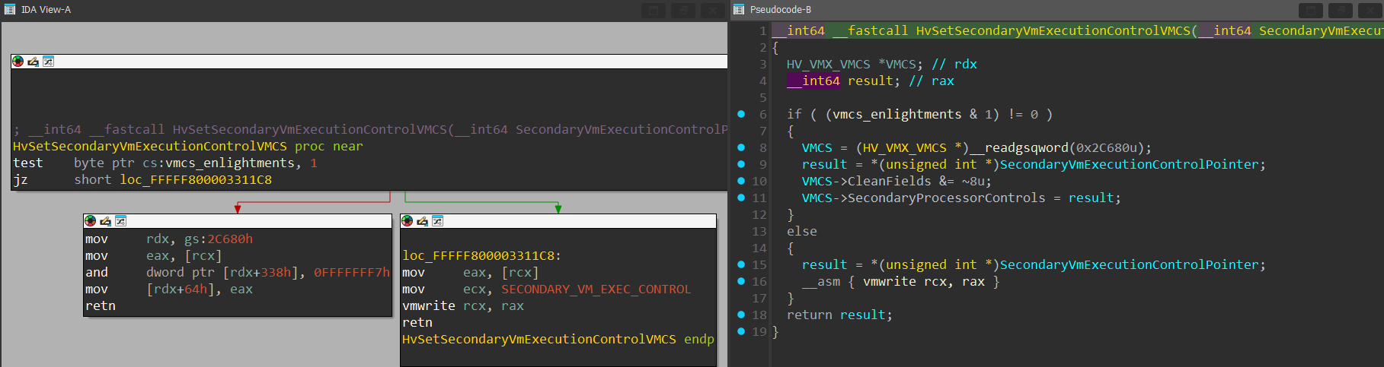Click 'gs:2C680h' operand in left block
The image size is (1384, 367).
(x=219, y=239)
